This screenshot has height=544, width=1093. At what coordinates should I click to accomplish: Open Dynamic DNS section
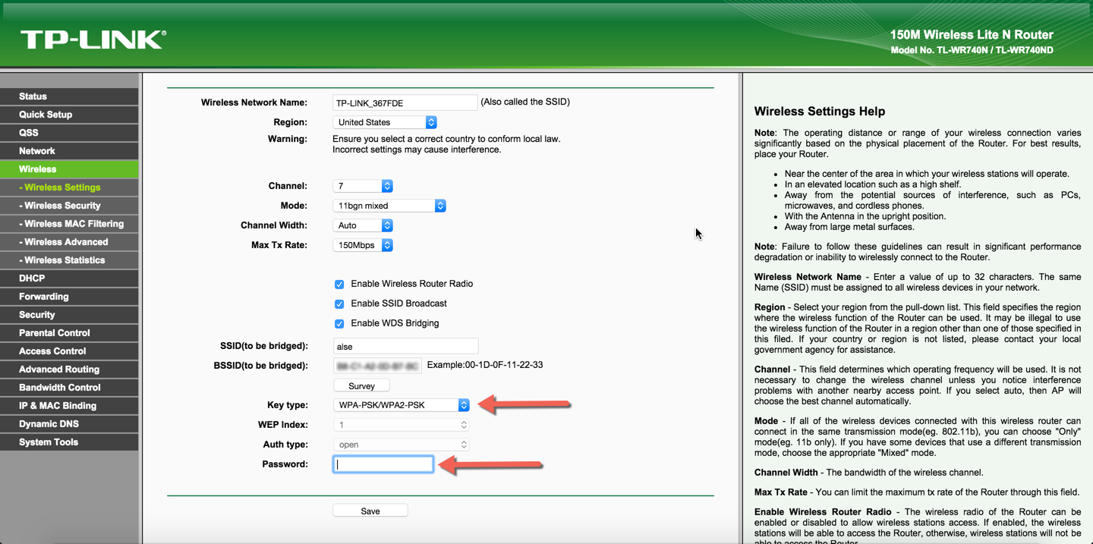[x=69, y=424]
